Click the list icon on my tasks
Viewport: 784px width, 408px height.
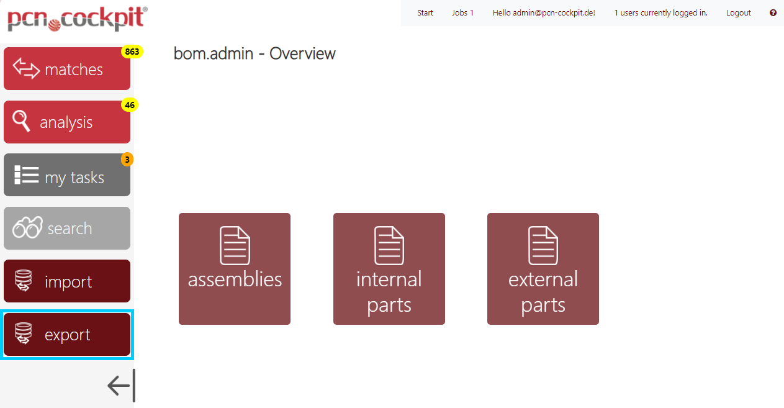27,175
